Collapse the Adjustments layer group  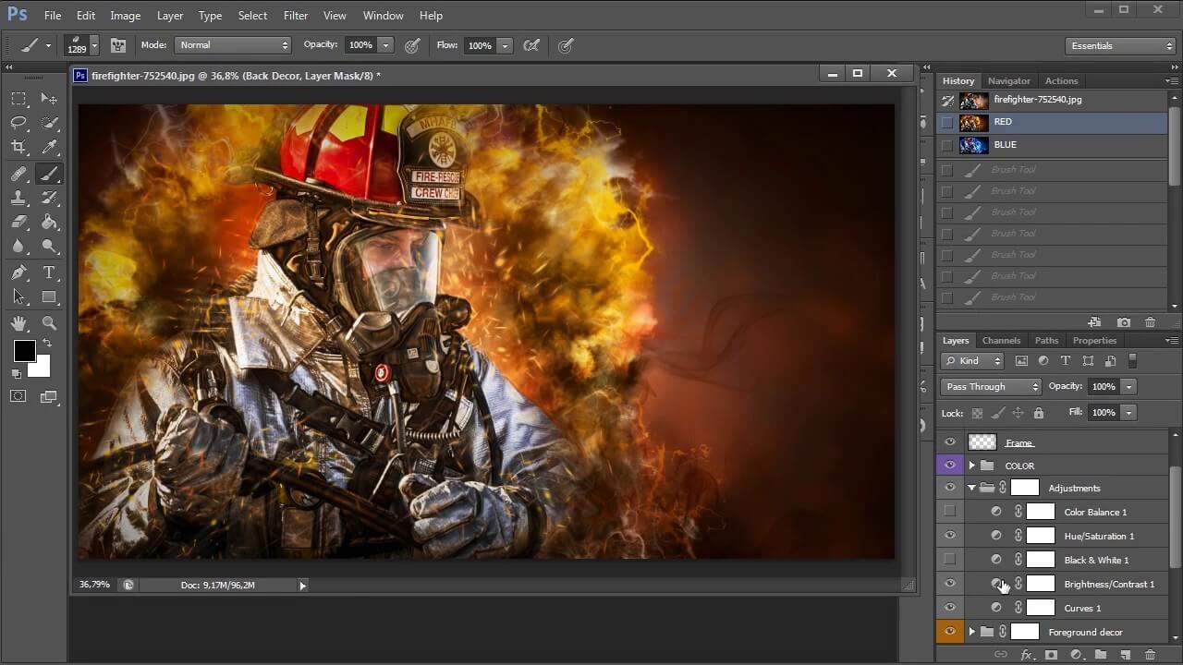(971, 488)
